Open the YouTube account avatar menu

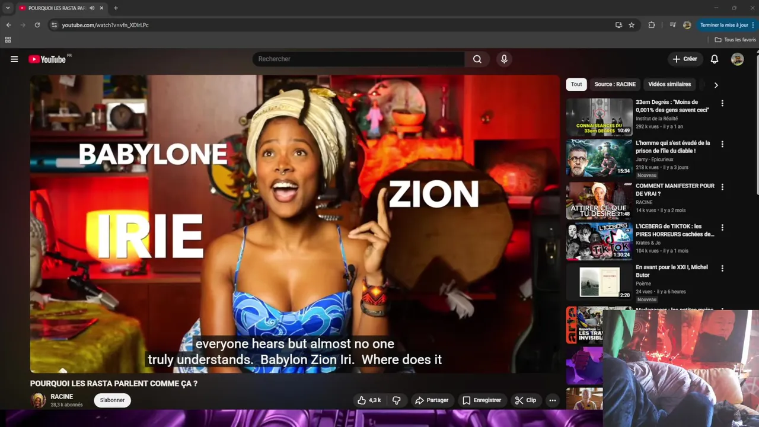(x=737, y=59)
